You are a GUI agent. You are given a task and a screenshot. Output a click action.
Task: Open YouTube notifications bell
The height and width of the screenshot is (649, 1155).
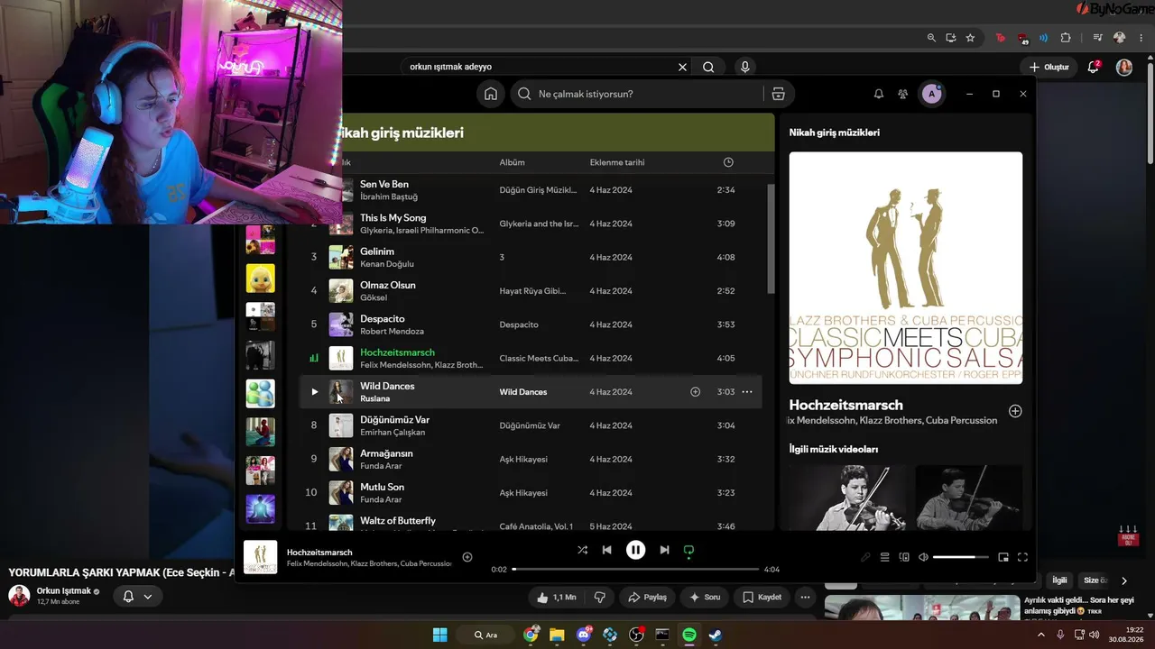point(1094,67)
